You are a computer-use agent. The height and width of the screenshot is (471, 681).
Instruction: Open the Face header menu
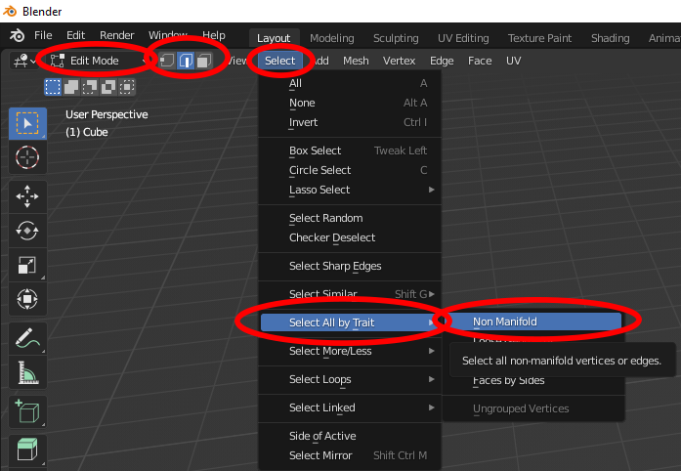click(x=480, y=61)
